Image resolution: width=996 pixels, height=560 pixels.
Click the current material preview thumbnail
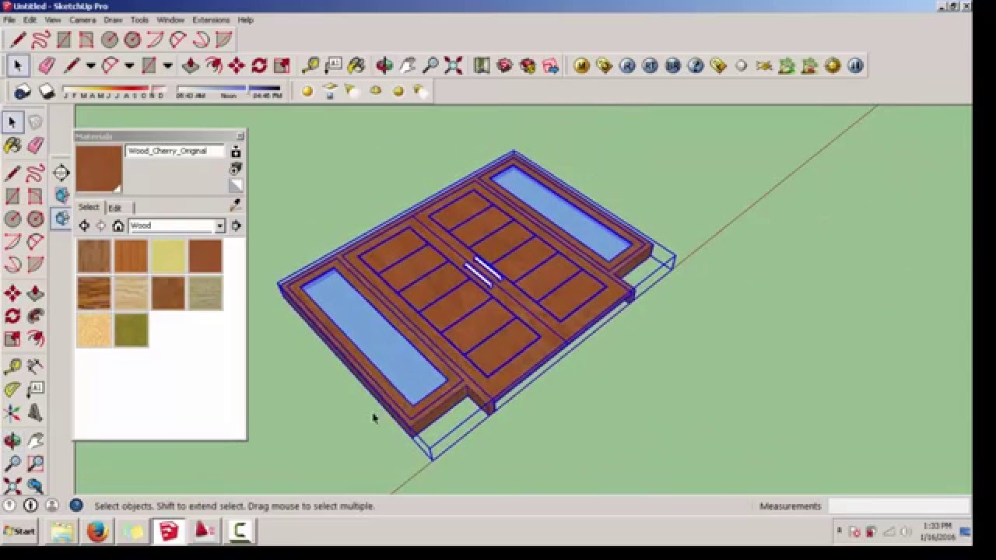coord(99,169)
